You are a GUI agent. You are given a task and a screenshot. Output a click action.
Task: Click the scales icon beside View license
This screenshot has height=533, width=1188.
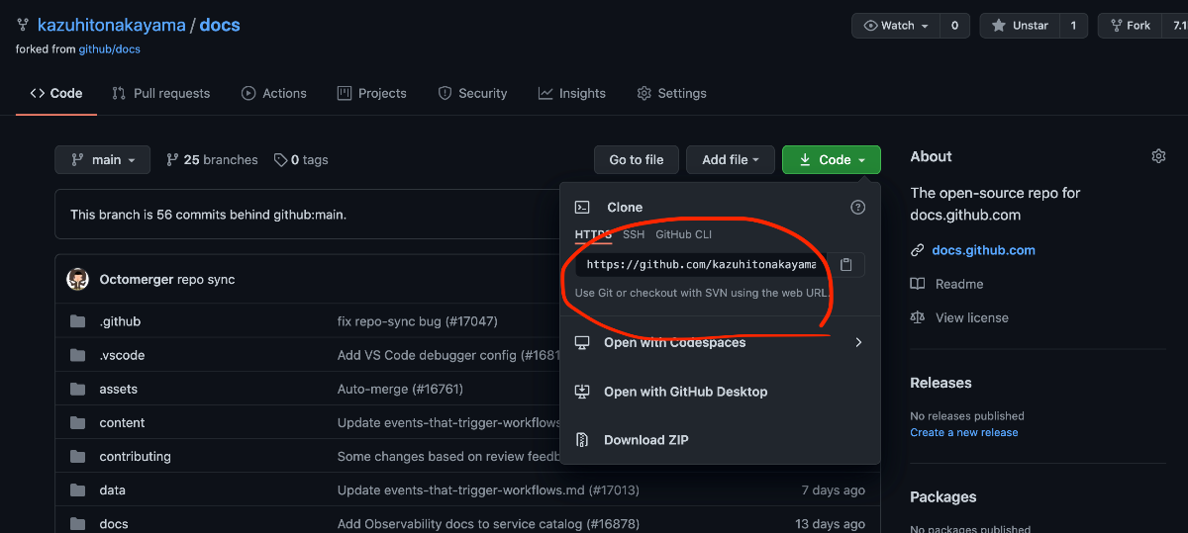(x=918, y=317)
